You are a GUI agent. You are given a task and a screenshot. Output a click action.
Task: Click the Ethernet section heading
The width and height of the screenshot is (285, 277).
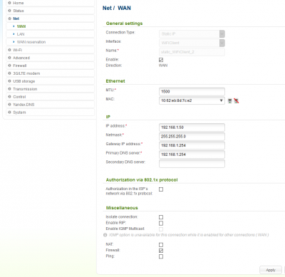click(x=115, y=81)
